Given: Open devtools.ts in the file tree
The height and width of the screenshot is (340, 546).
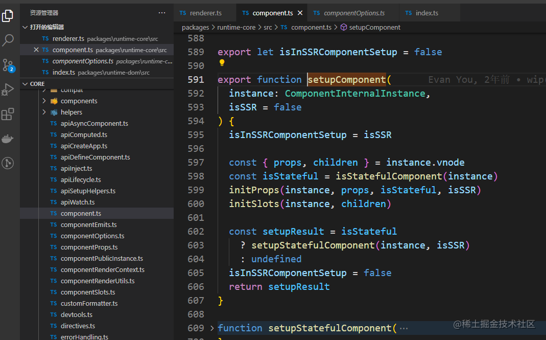Looking at the screenshot, I should coord(97,314).
